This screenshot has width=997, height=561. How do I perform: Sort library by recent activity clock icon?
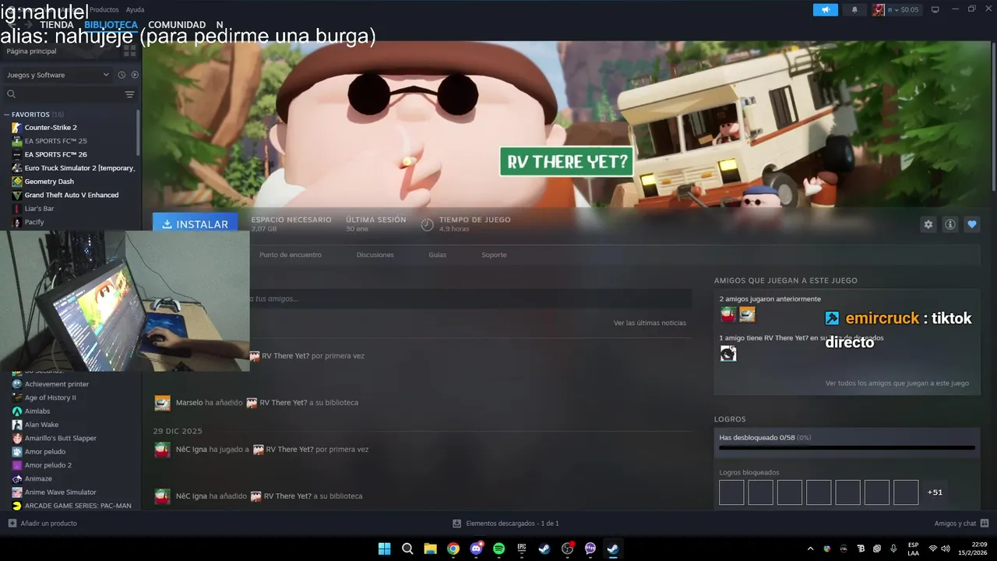coord(122,75)
